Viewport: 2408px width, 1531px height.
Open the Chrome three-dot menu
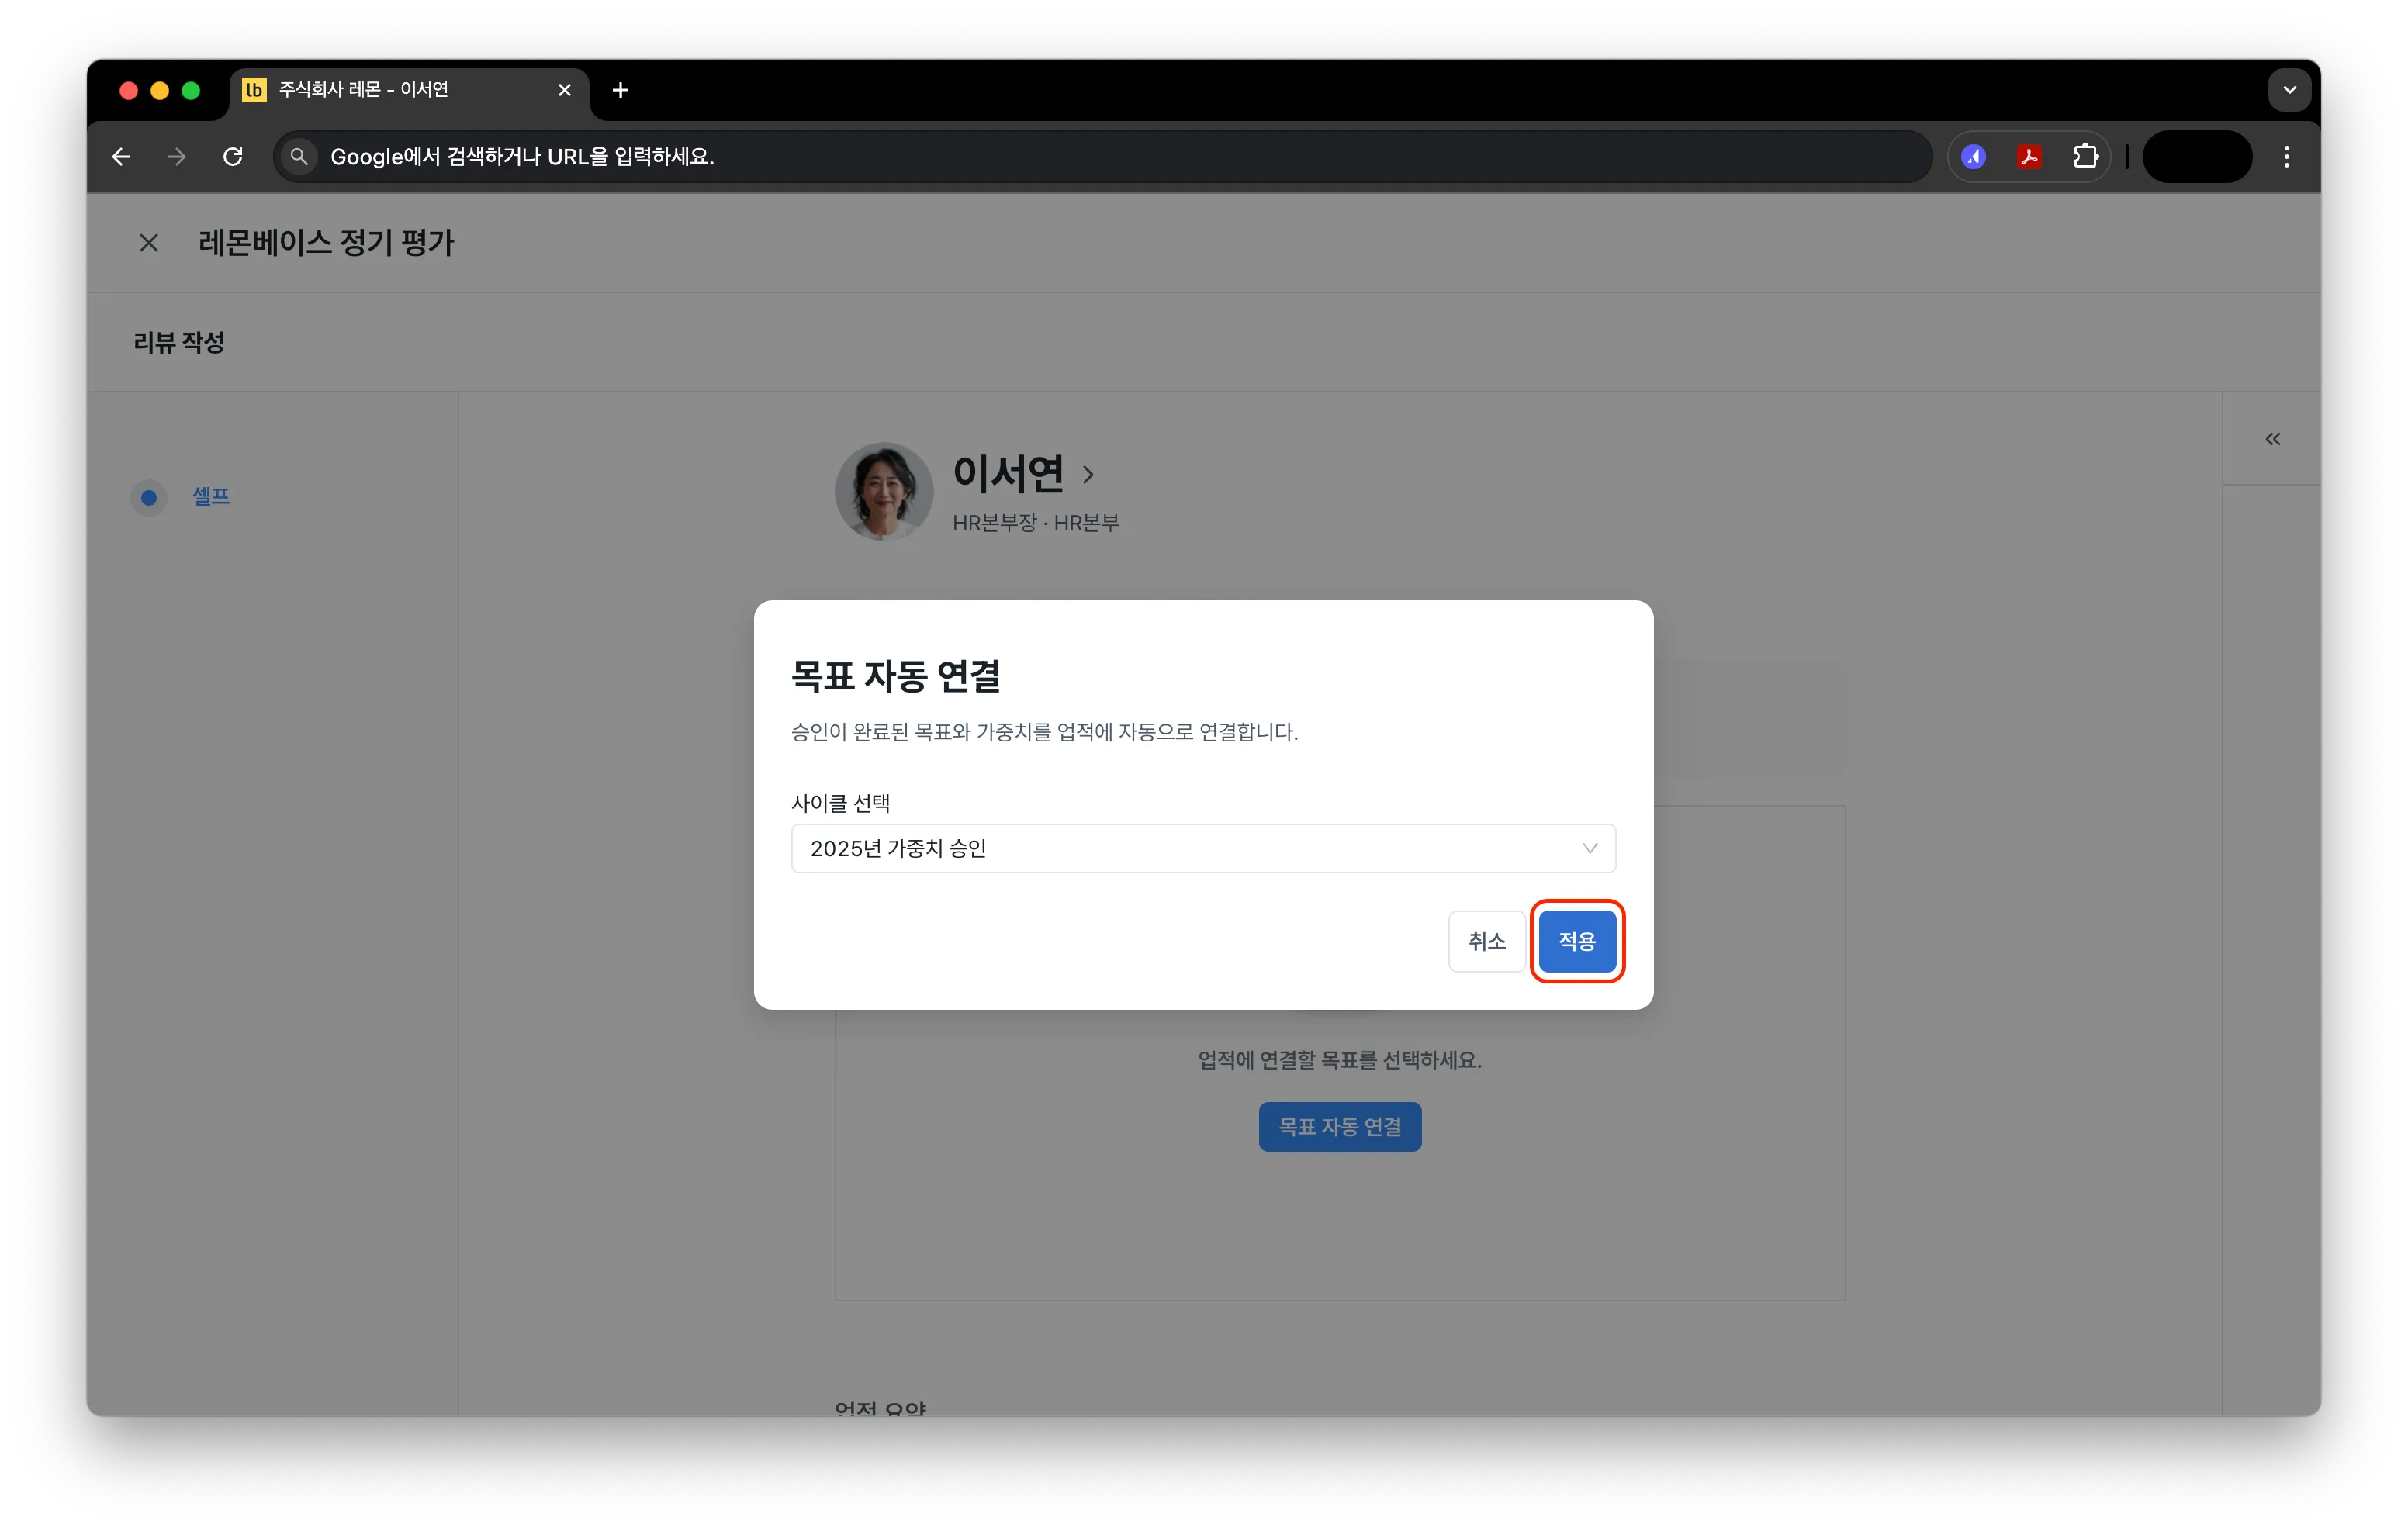coord(2286,156)
